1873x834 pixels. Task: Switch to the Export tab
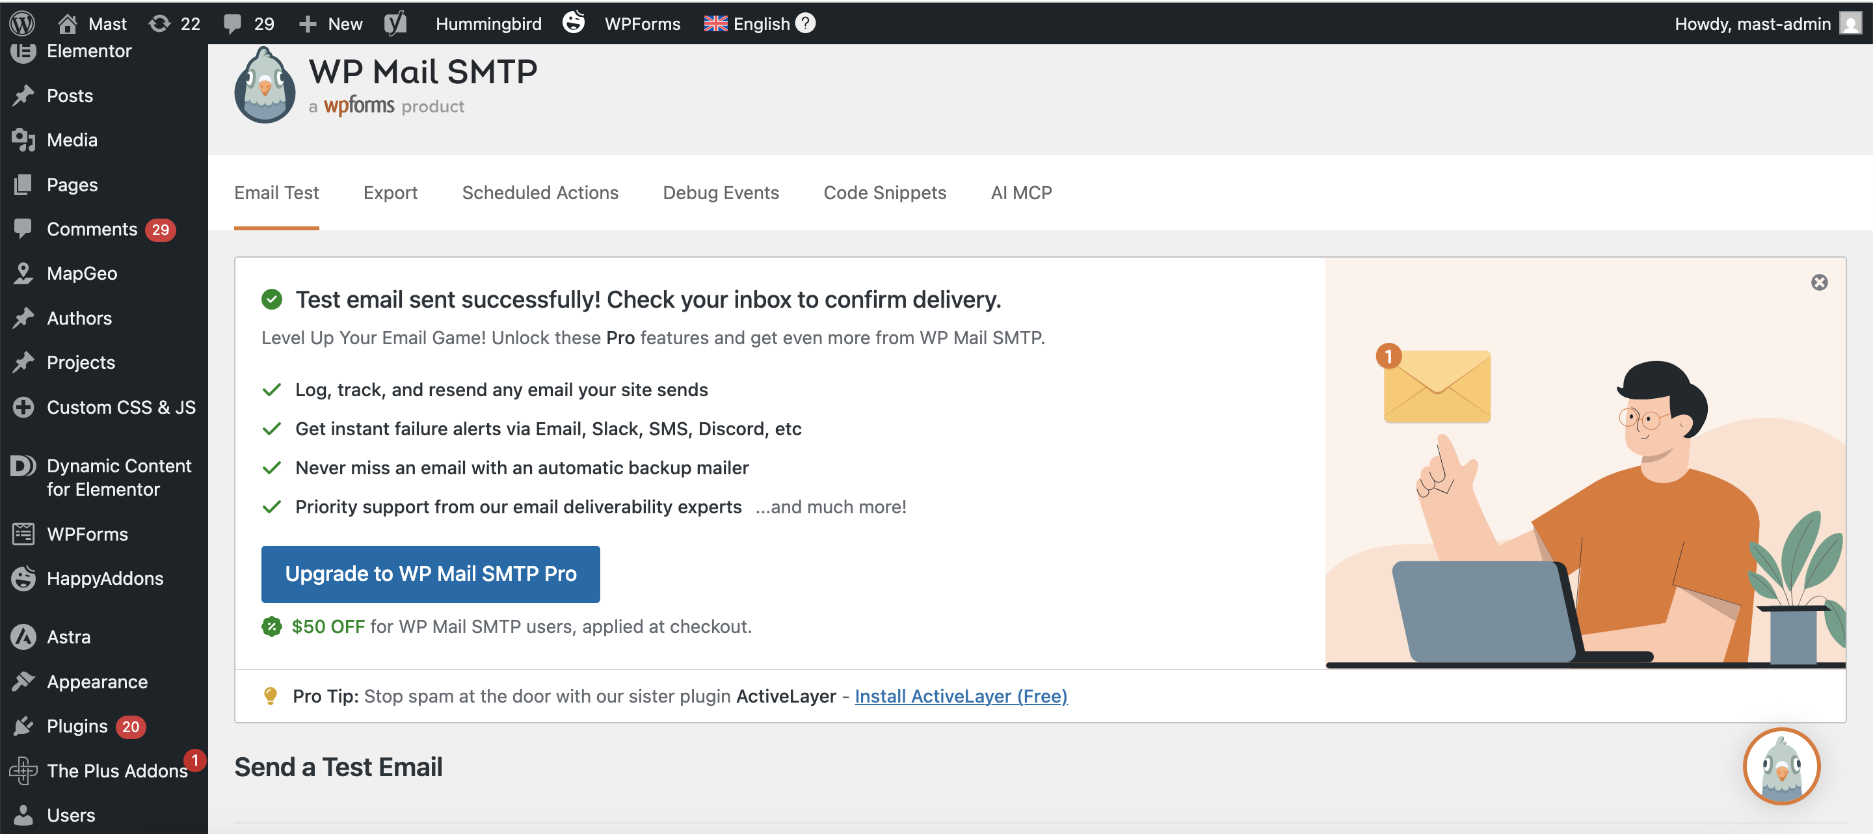[390, 193]
